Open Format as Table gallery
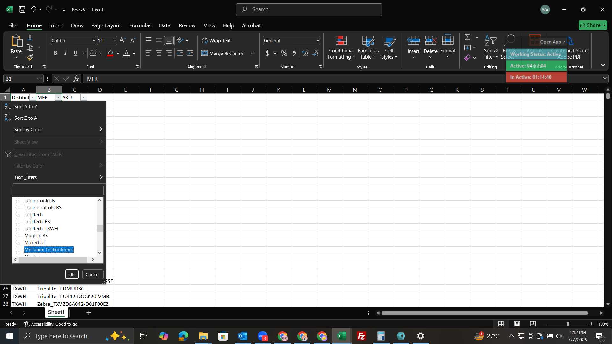Screen dimensions: 612x344 pyautogui.click(x=368, y=47)
